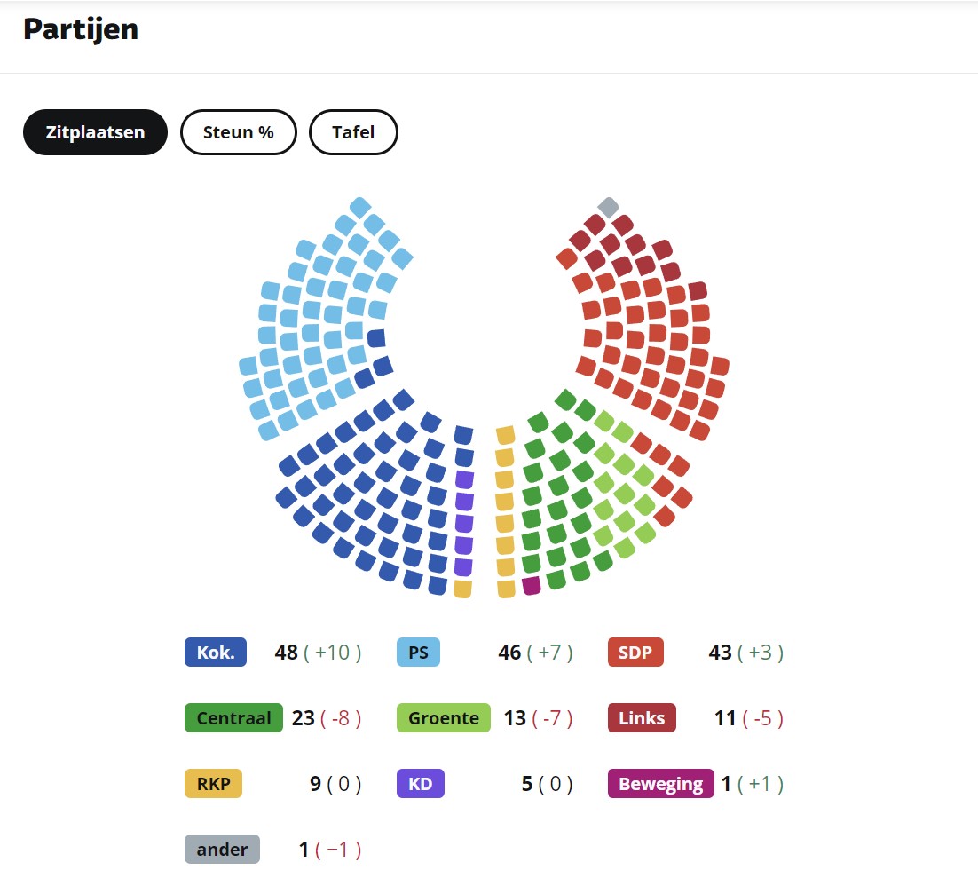
Task: Click the Kok. seat count 48
Action: click(x=286, y=653)
